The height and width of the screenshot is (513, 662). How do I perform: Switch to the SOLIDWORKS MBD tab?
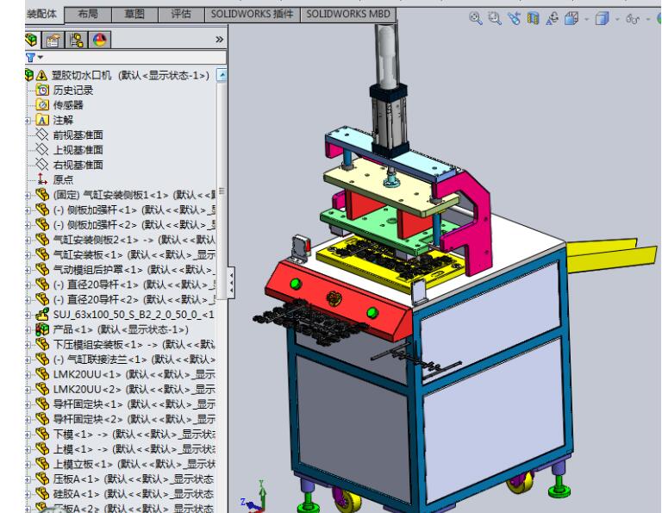[x=348, y=14]
